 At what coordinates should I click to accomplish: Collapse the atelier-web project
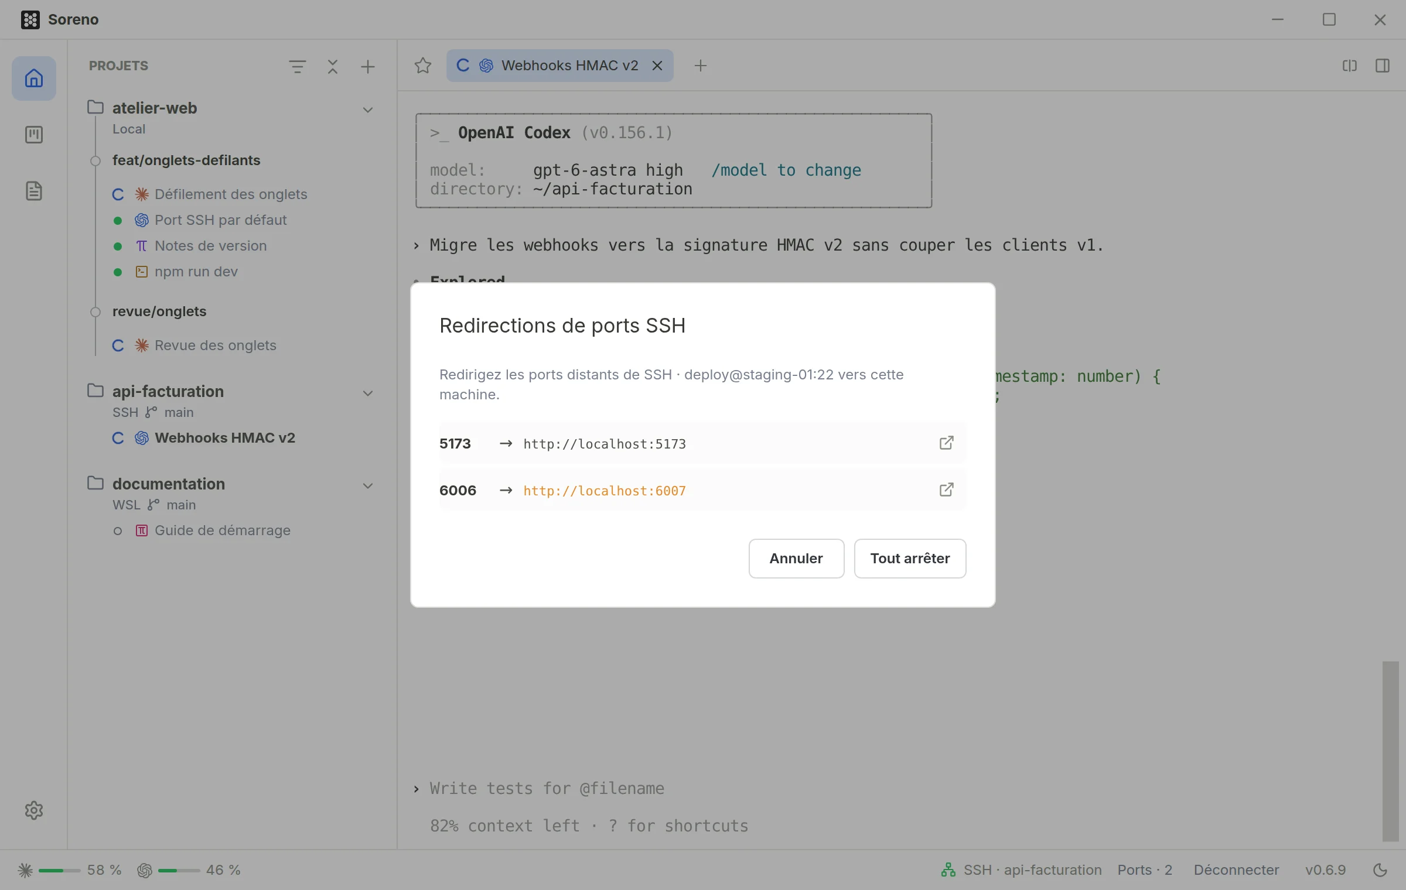[x=368, y=109]
